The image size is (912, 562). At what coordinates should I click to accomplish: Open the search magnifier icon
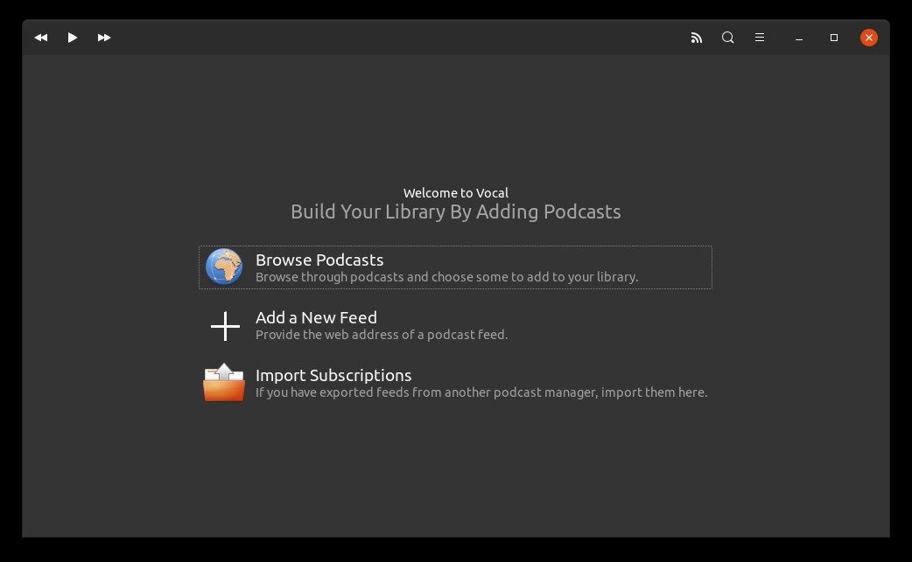(x=727, y=38)
